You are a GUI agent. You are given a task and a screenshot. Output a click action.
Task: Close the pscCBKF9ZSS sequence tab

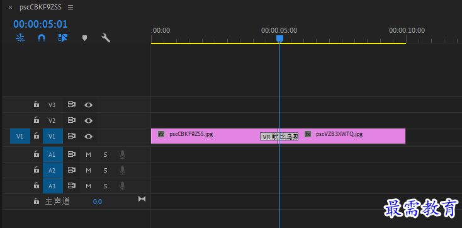pyautogui.click(x=10, y=8)
